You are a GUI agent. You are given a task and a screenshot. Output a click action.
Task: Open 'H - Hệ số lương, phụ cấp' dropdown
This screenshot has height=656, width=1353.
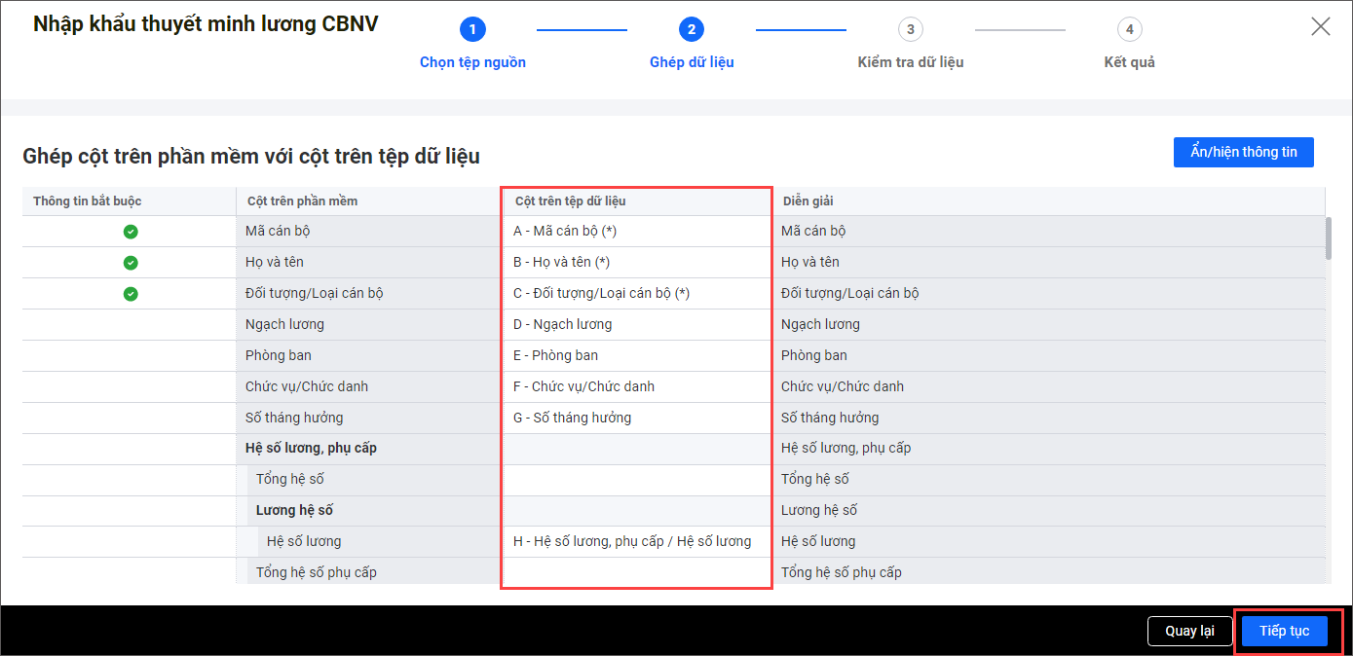[x=636, y=541]
